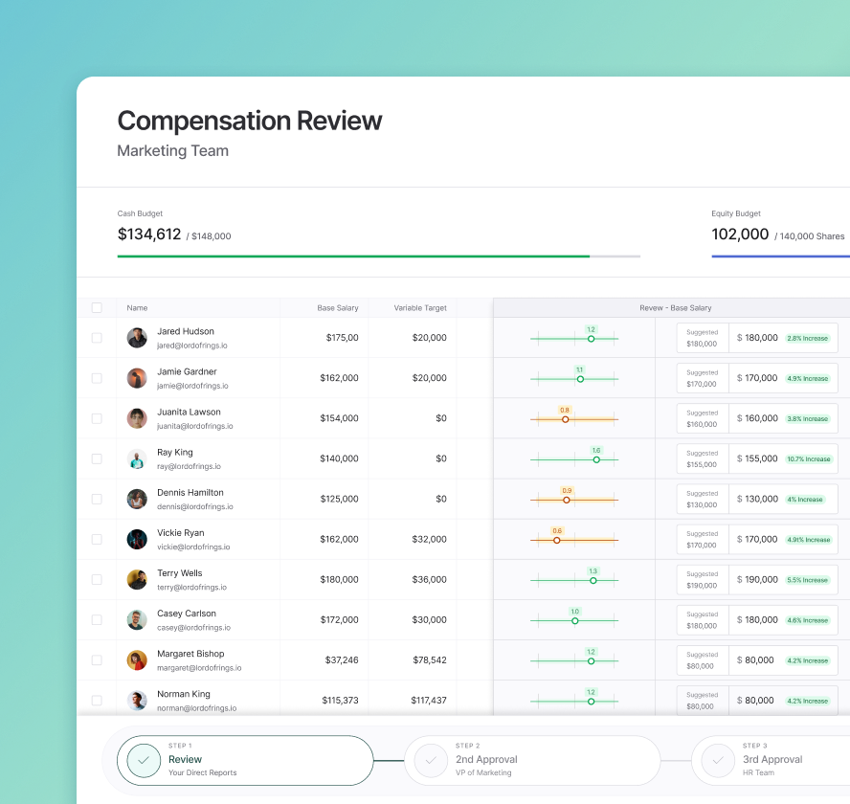
Task: Sort by Variable Target column header
Action: click(x=420, y=308)
